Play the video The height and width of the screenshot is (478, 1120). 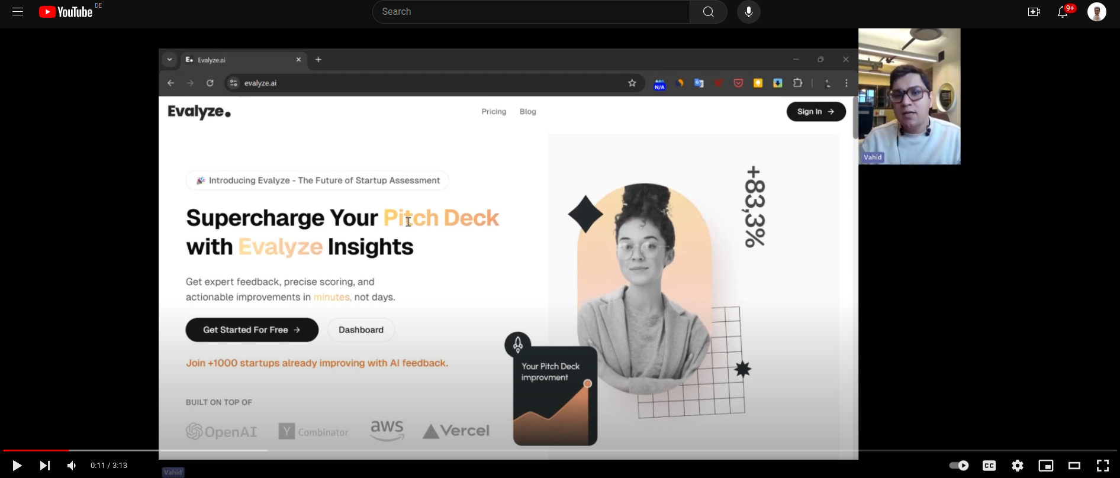point(17,466)
